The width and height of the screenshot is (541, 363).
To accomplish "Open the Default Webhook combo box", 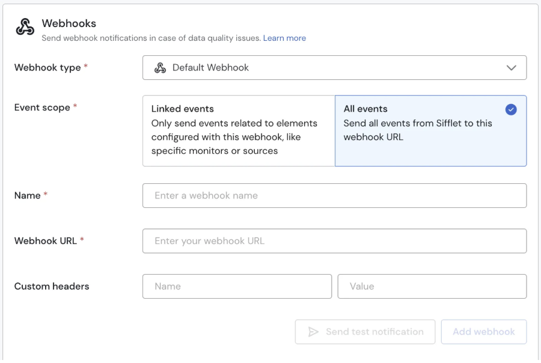I will tap(334, 68).
